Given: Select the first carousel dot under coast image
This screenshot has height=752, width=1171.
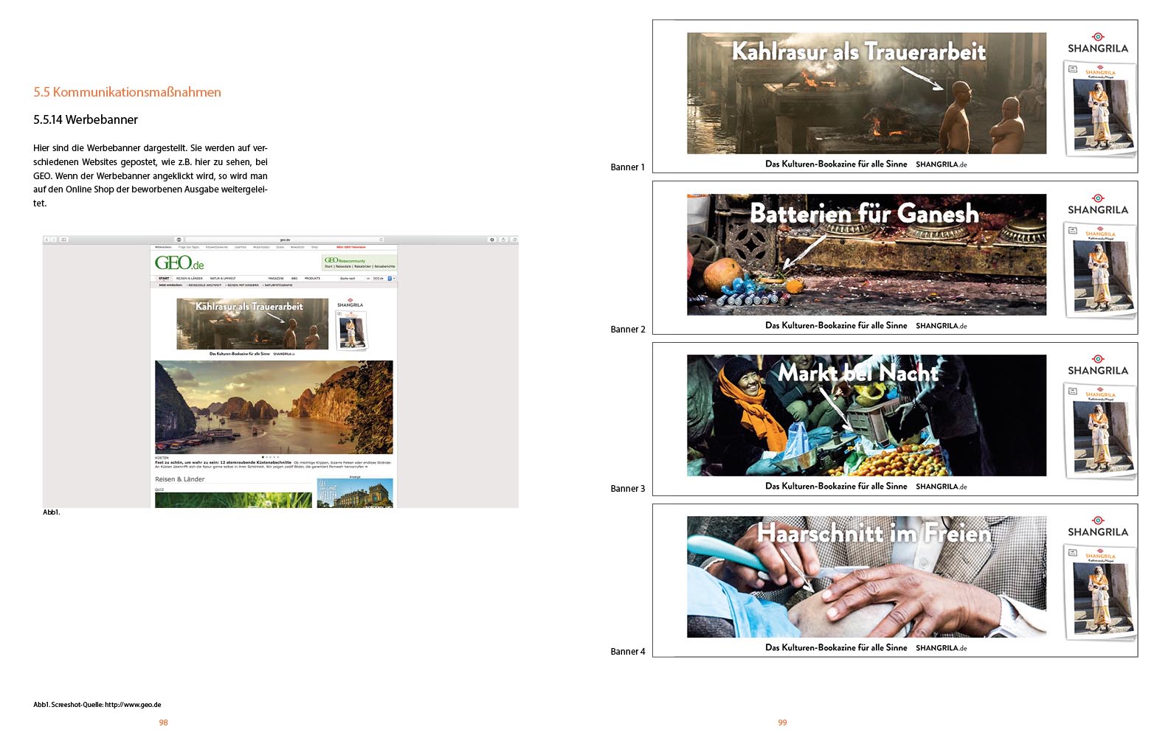Looking at the screenshot, I should click(x=263, y=457).
